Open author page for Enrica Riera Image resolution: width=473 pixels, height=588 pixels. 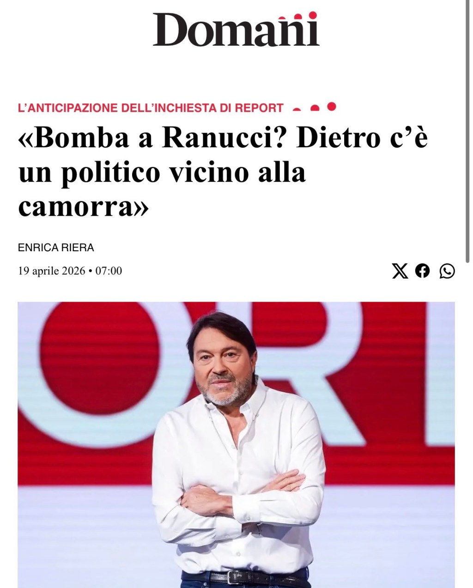[56, 248]
